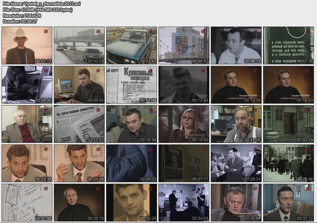Select the Руслан ГОРЕВОЙ frame at 00:14:53
This screenshot has width=317, height=223.
(x=289, y=85)
